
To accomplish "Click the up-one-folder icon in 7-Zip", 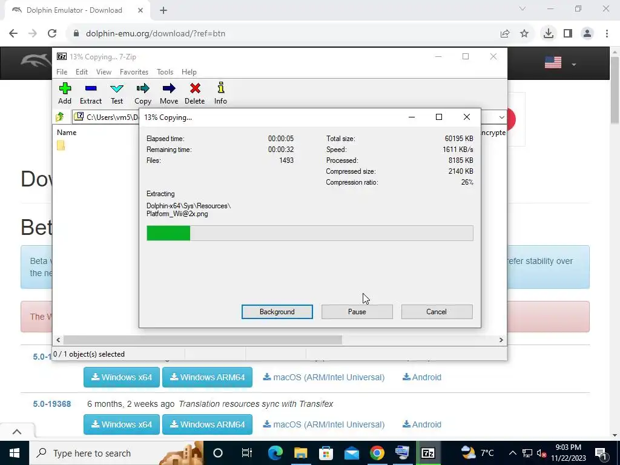I will [x=60, y=117].
